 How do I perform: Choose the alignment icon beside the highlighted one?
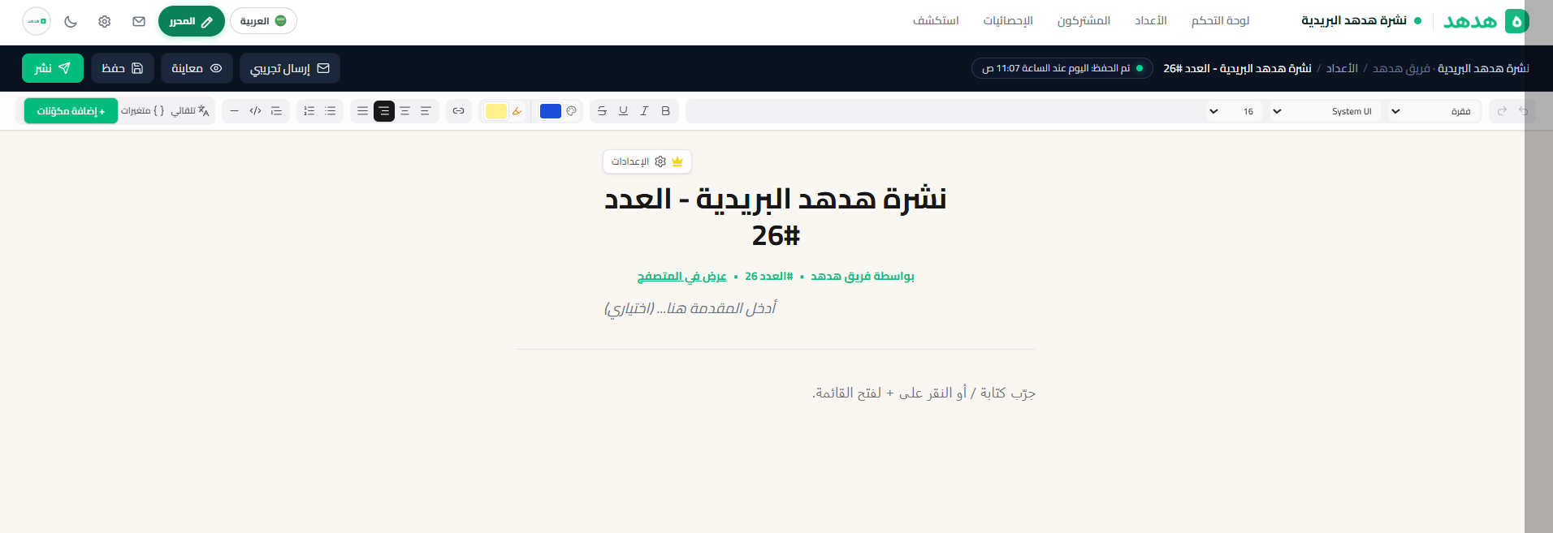[405, 111]
